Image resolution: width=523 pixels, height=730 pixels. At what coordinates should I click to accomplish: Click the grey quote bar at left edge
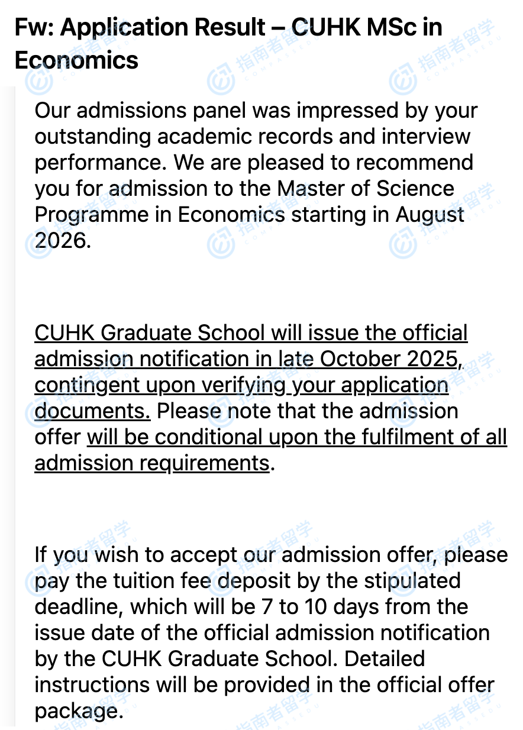click(x=15, y=402)
